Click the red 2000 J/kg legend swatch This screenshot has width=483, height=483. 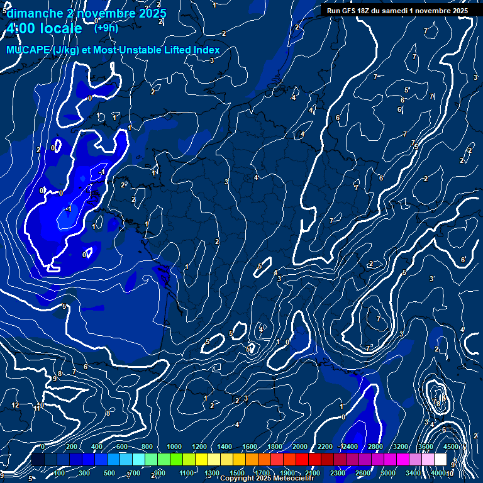(302, 460)
